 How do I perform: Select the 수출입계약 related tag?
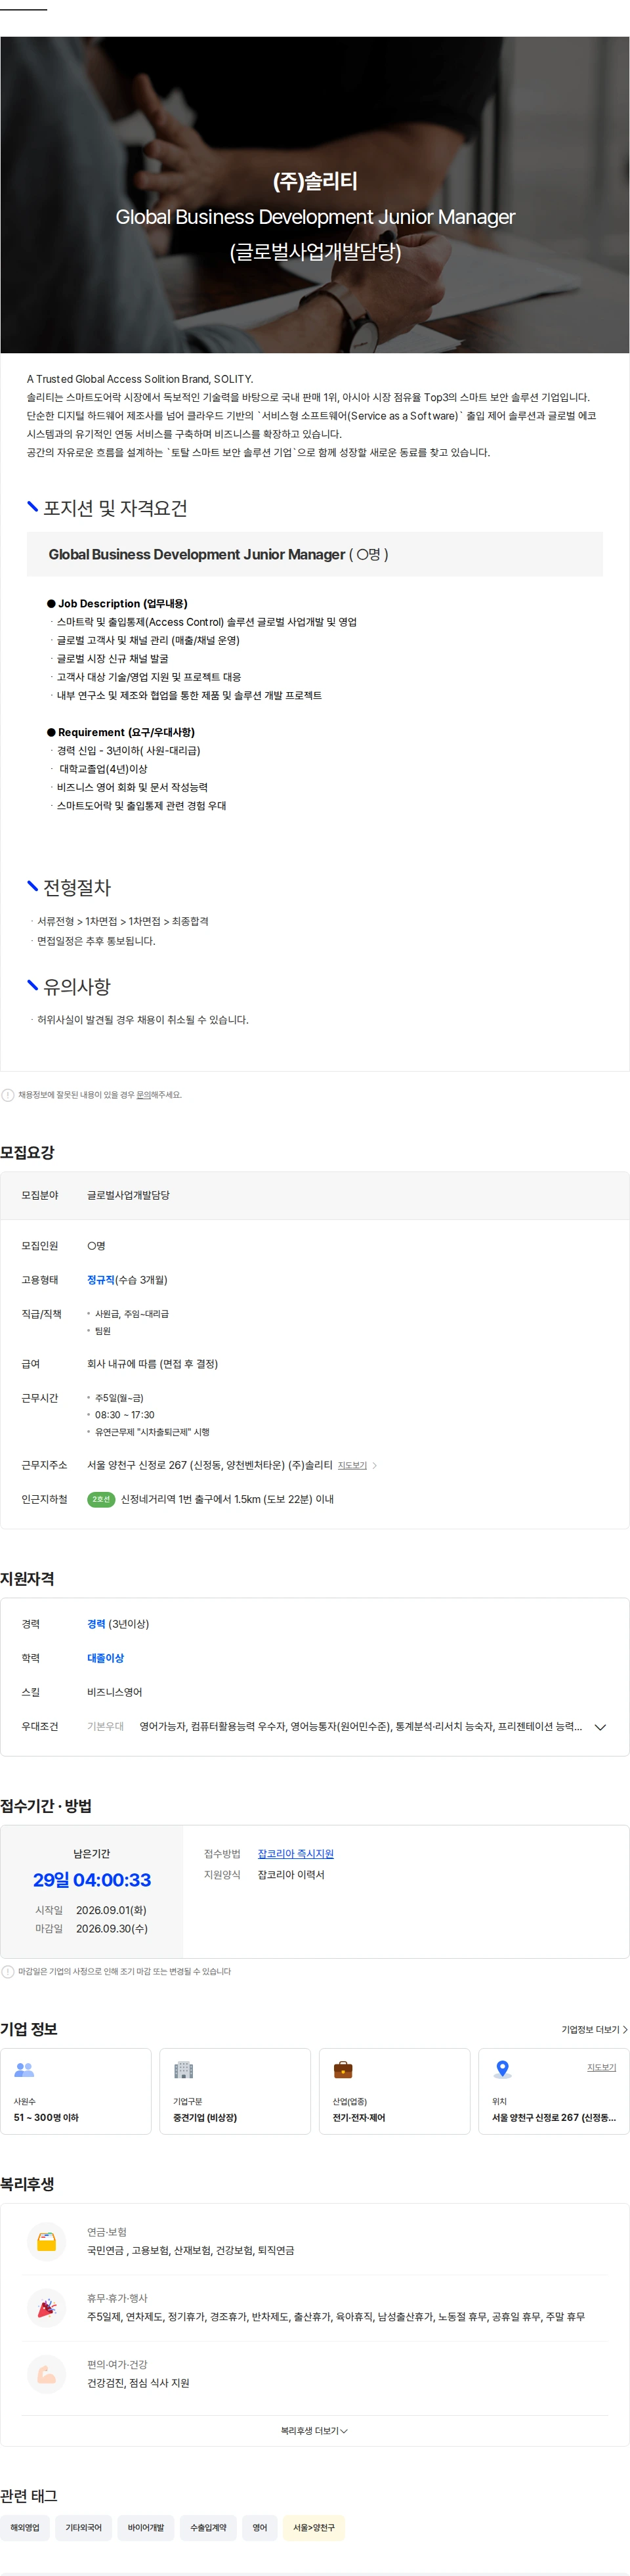point(209,2527)
